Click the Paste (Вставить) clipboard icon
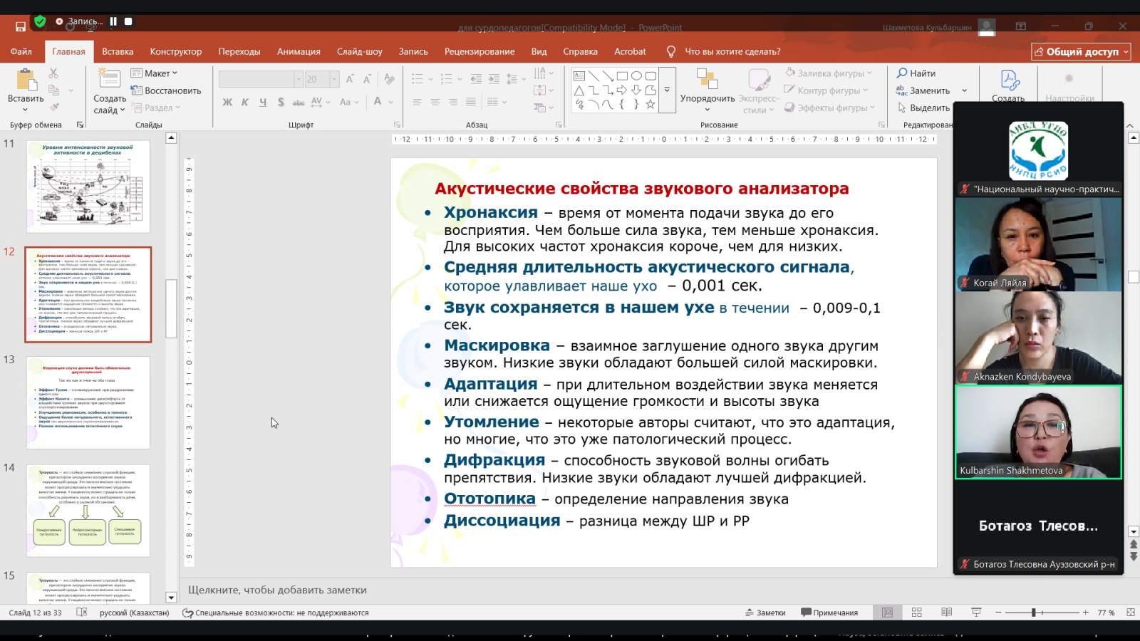1140x641 pixels. point(26,80)
